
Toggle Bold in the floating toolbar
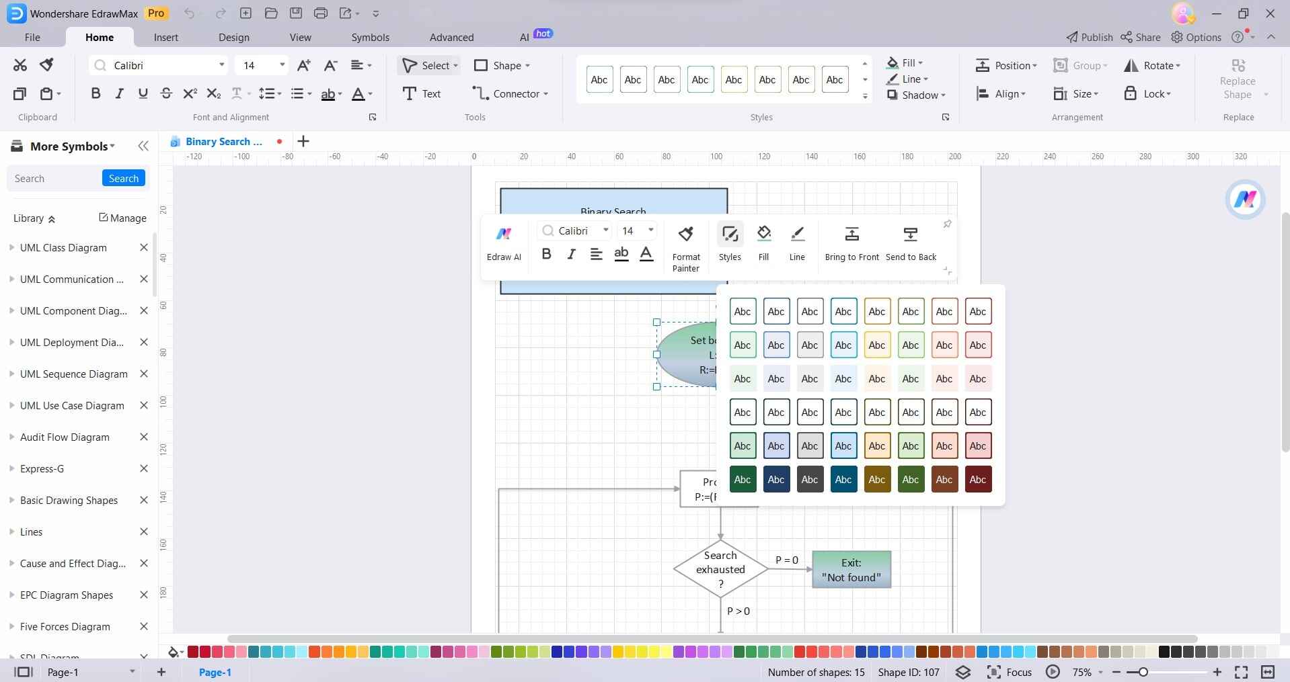(x=546, y=254)
